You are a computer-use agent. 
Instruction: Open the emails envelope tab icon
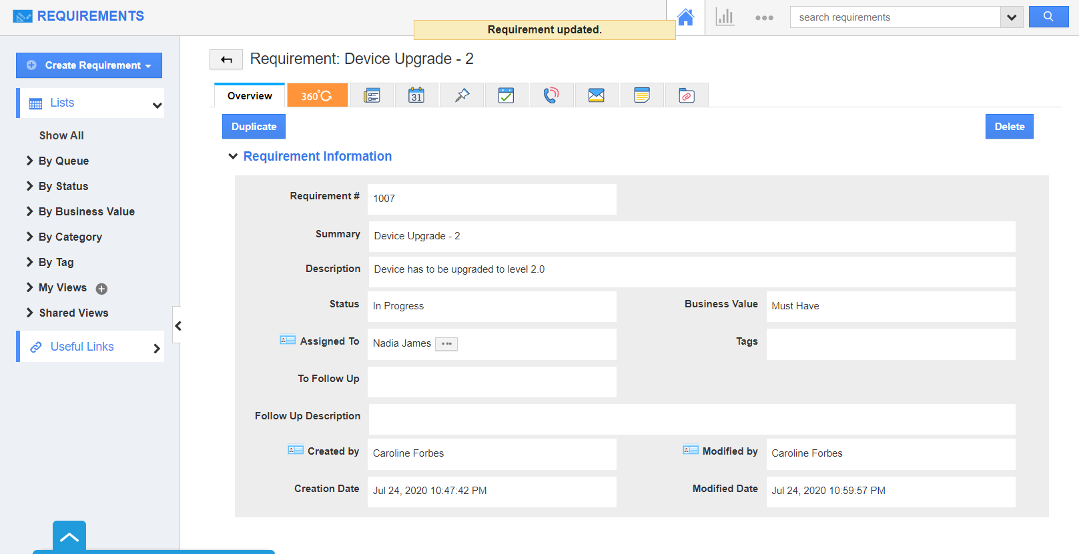click(597, 95)
